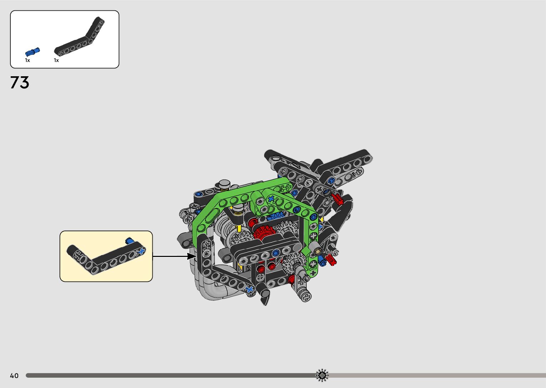Click the black beam tip at the model's top right
The image size is (546, 388).
point(366,155)
